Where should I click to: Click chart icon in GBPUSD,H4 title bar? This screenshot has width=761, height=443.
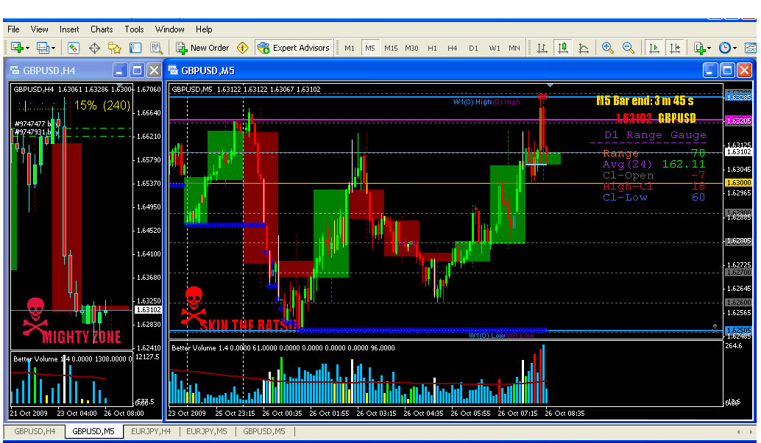15,71
